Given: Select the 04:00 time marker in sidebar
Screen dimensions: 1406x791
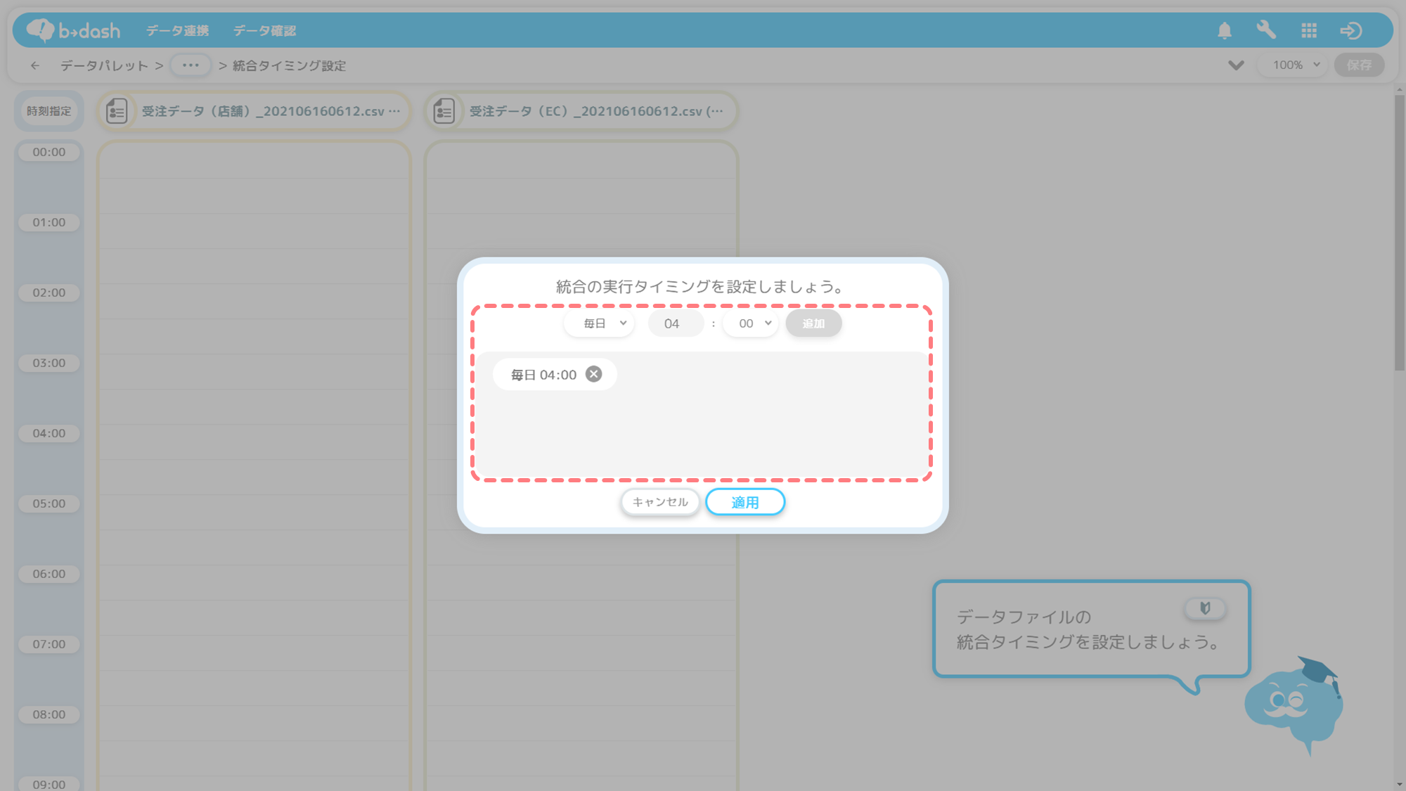Looking at the screenshot, I should click(x=49, y=433).
